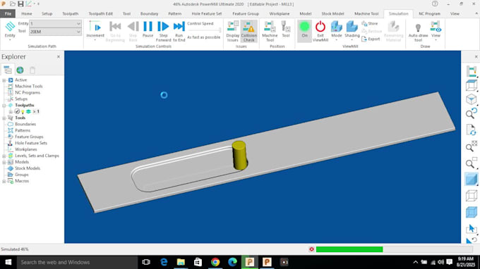Select Explorer globe tab icon
The width and height of the screenshot is (480, 269).
click(x=20, y=70)
